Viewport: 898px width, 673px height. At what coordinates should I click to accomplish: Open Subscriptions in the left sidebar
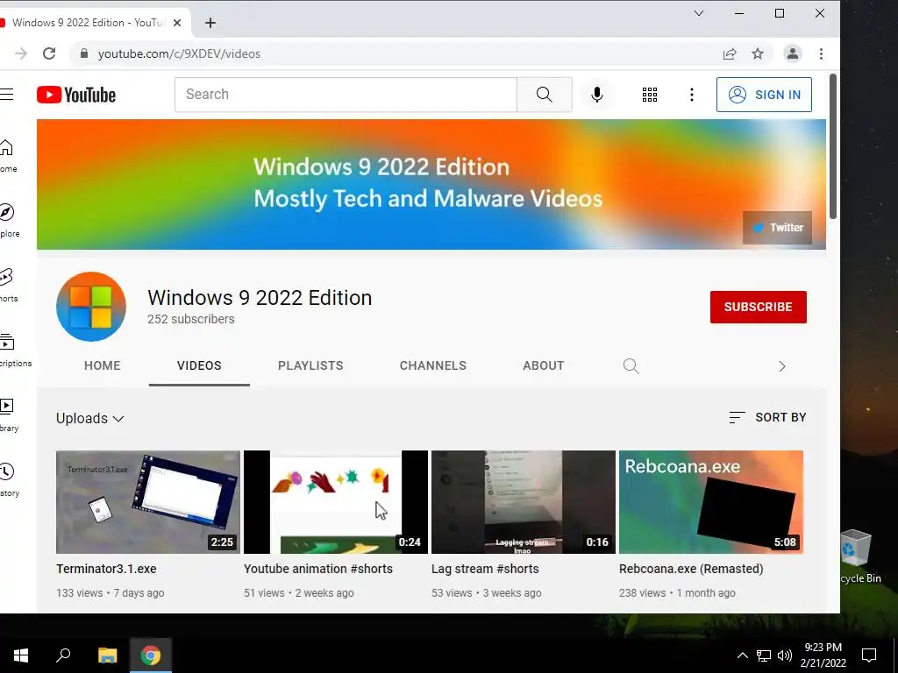[x=16, y=350]
